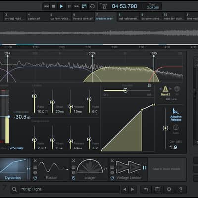Select track tab 5 'curfew notice'
The width and height of the screenshot is (198, 198).
point(60,17)
